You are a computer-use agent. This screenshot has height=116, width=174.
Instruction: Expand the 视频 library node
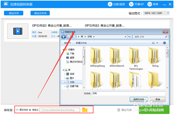click(65, 74)
